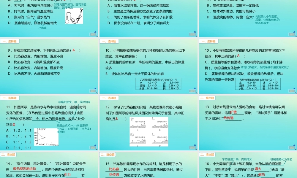
Task: Click 返回 button on question 12 slide
Action: [x=192, y=147]
